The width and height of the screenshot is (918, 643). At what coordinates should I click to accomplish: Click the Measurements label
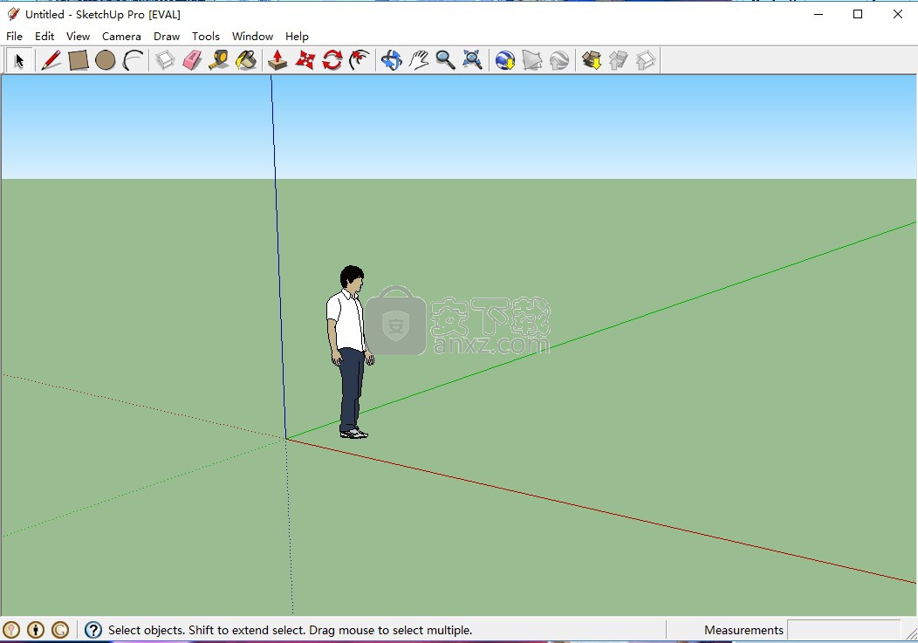click(743, 630)
